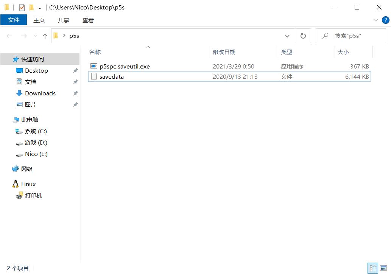Go back with the left arrow
391x274 pixels.
tap(9, 36)
